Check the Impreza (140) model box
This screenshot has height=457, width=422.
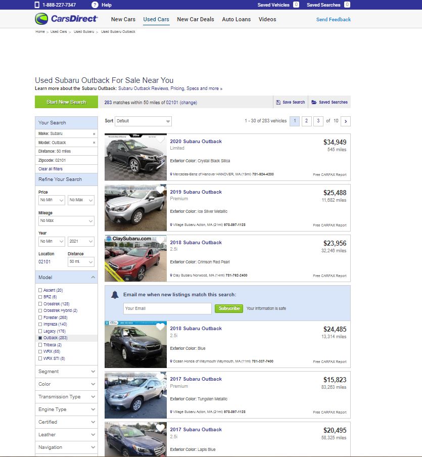coord(40,325)
